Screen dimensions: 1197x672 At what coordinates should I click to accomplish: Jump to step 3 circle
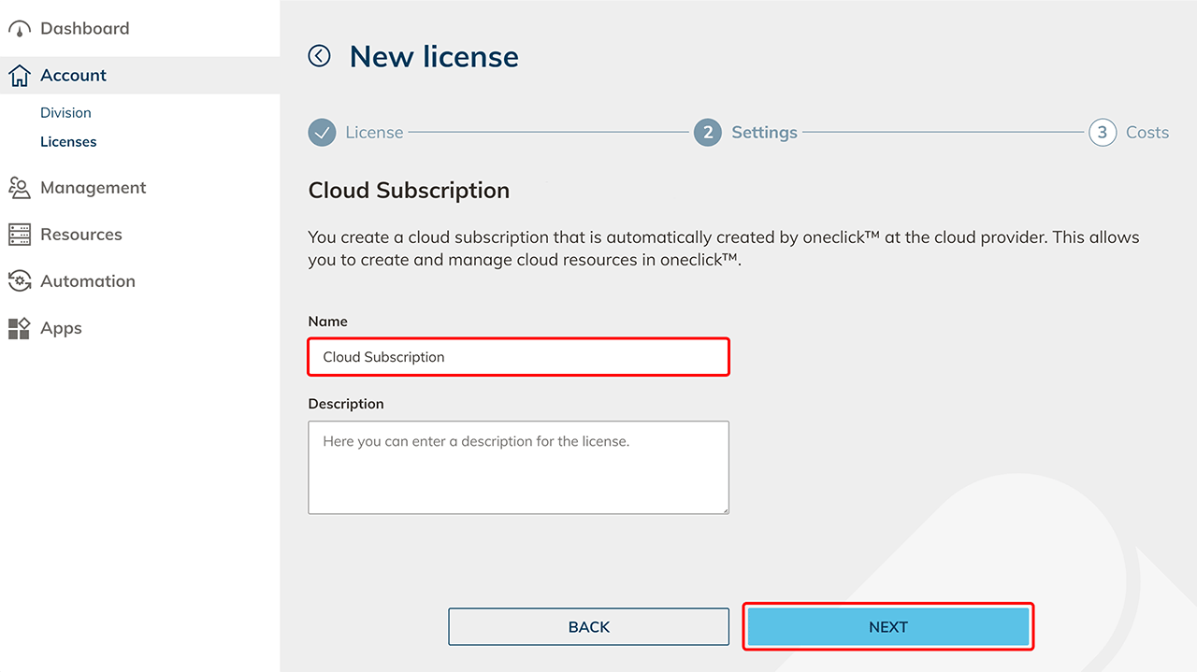(x=1102, y=133)
